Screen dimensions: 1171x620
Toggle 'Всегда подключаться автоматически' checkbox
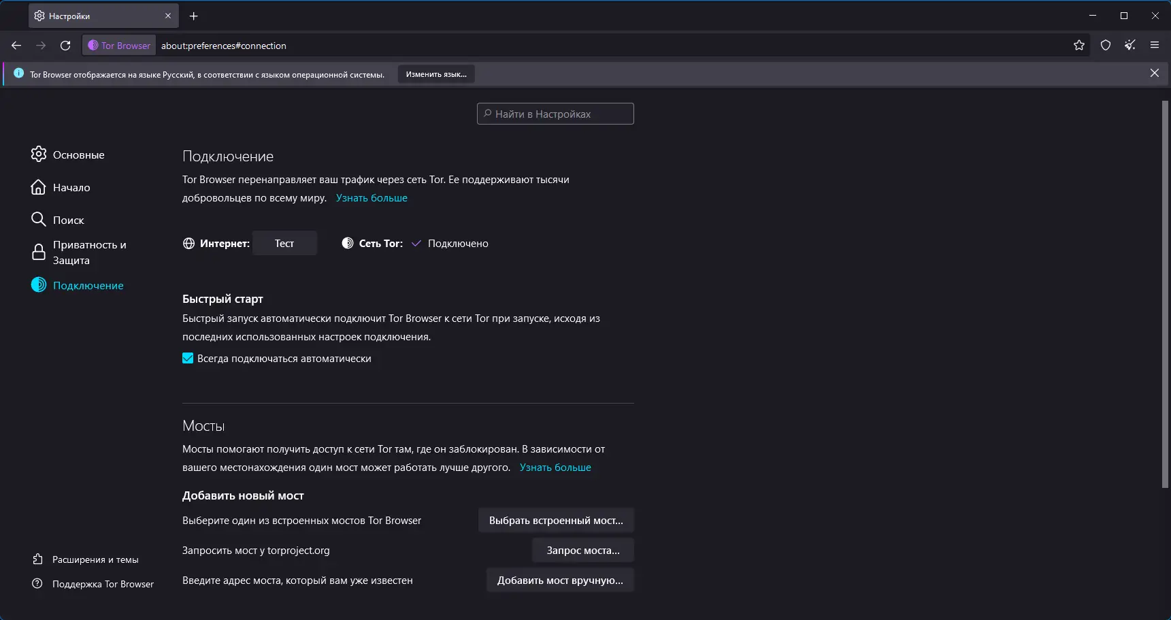pyautogui.click(x=188, y=359)
